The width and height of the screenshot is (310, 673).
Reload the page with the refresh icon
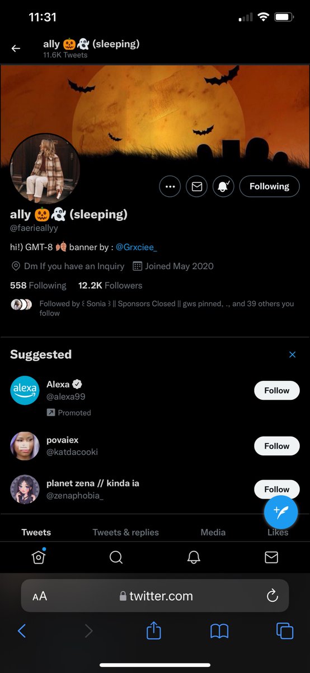point(272,596)
